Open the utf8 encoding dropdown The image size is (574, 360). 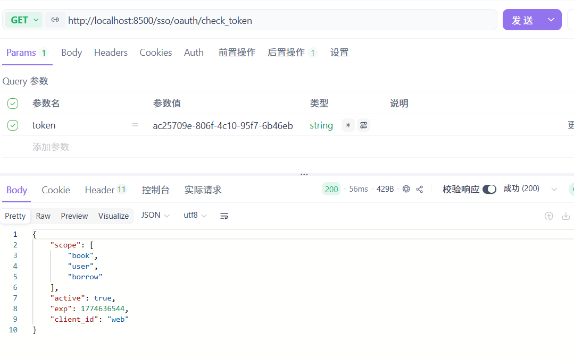(195, 215)
